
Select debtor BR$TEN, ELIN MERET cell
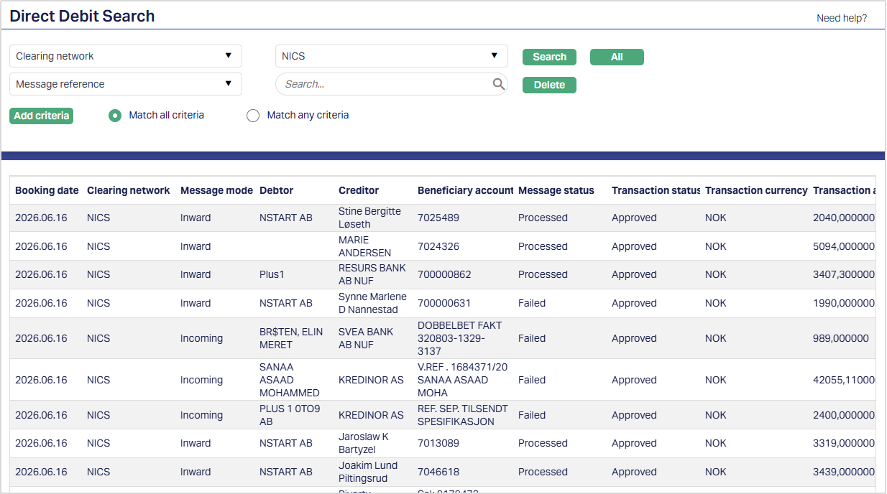291,338
